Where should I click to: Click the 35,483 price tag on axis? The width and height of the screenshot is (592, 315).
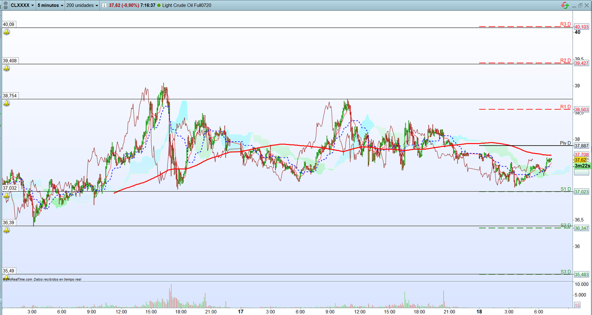(x=581, y=275)
